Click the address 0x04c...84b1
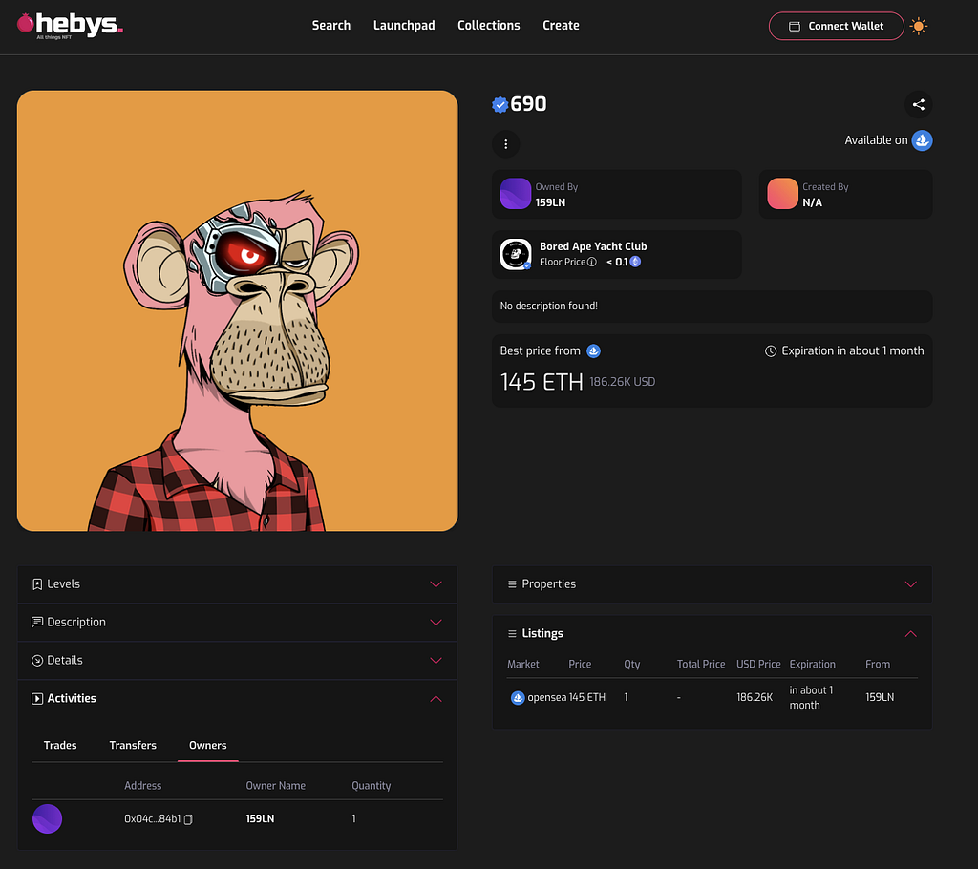978x869 pixels. point(152,819)
